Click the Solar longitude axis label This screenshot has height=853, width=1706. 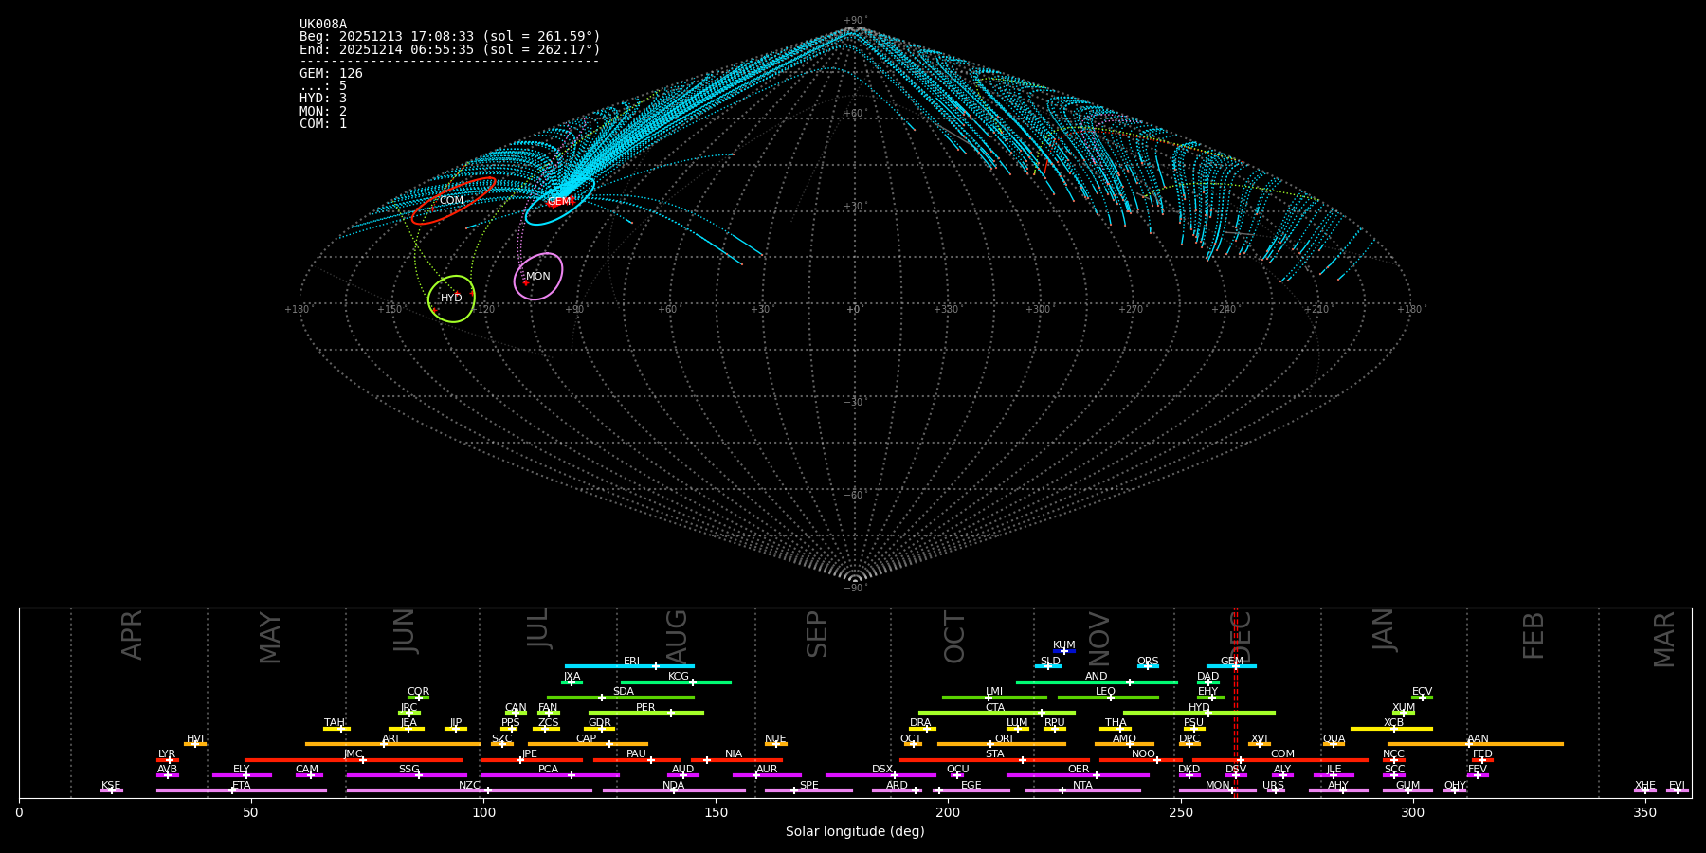coord(854,832)
